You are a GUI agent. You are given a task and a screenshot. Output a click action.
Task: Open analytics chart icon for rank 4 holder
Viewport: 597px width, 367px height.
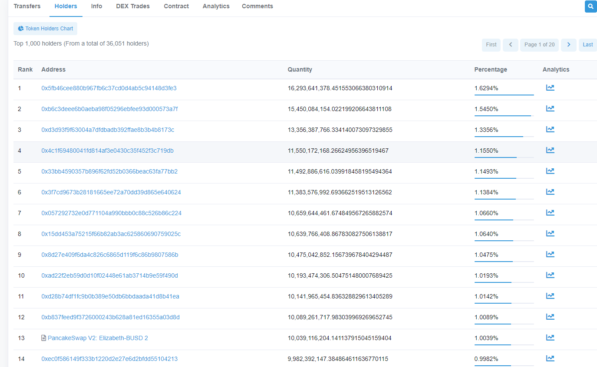pyautogui.click(x=550, y=150)
